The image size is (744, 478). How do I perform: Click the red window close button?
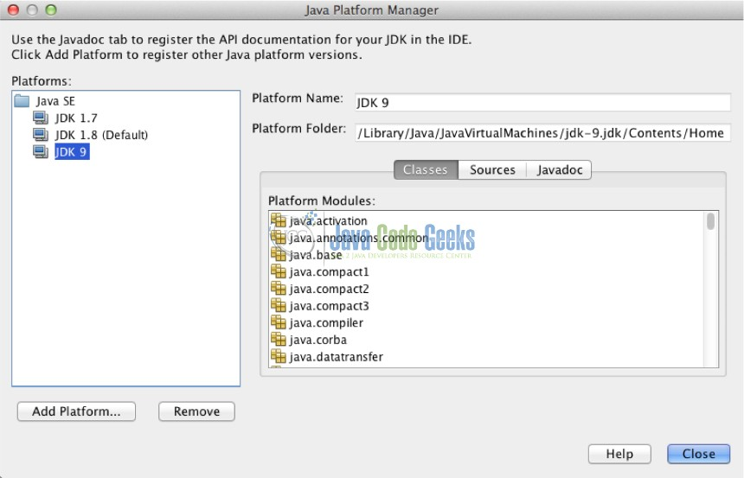pos(14,10)
